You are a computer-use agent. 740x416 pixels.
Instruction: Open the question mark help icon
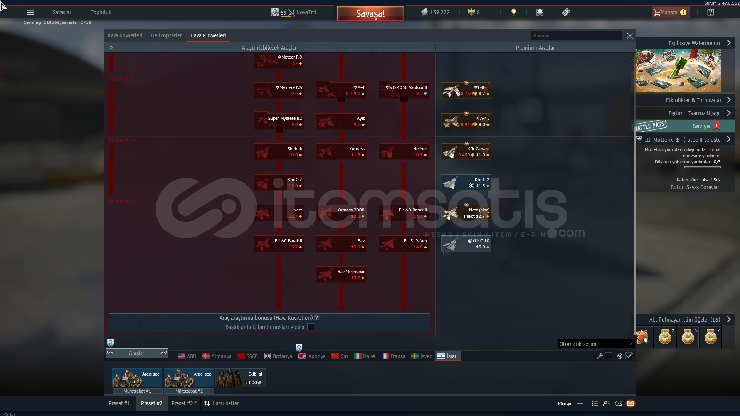(x=711, y=12)
